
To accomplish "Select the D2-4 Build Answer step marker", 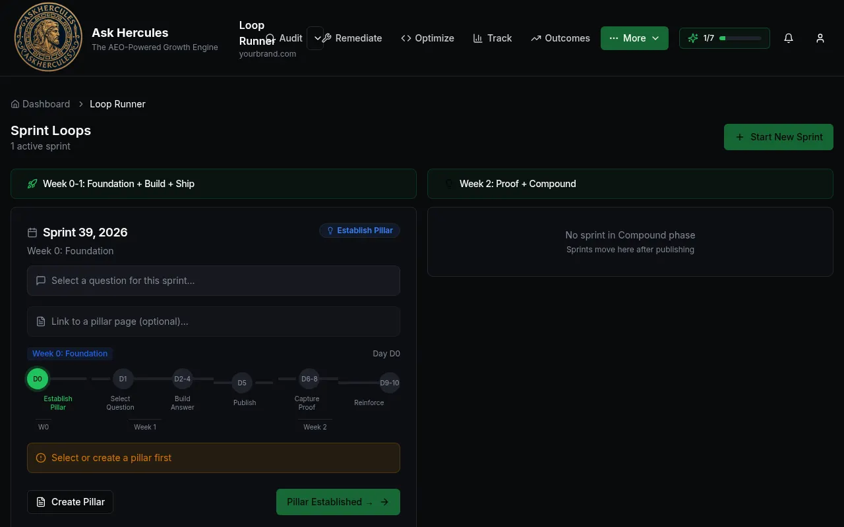I will 182,379.
